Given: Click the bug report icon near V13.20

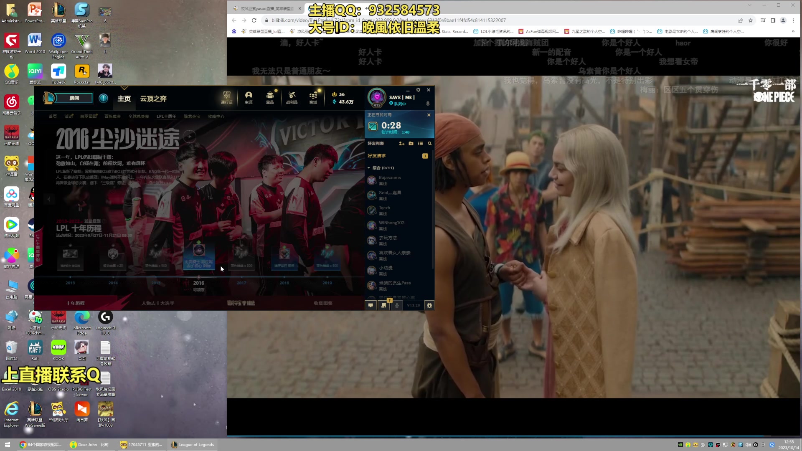Looking at the screenshot, I should click(x=429, y=305).
